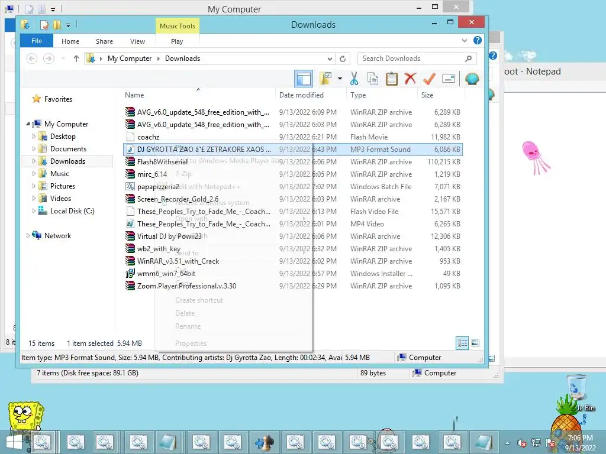Click the rename label toolbar icon

click(449, 79)
